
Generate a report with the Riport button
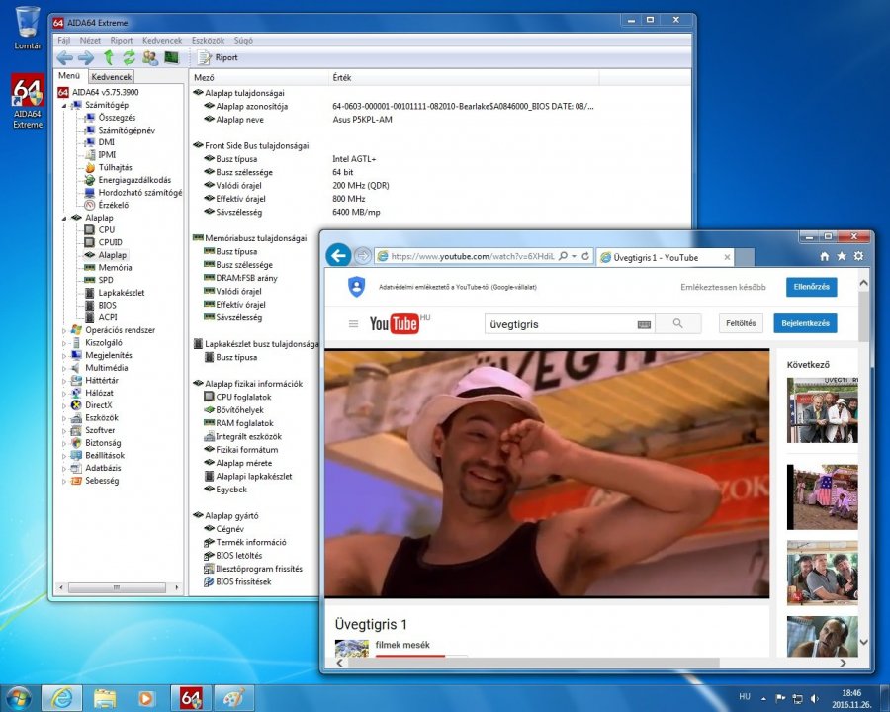point(218,57)
